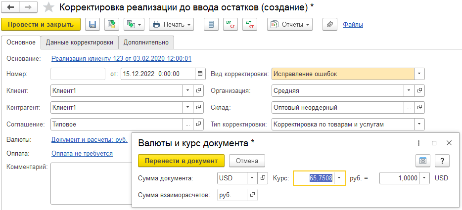Open the Реализация клиенту 123 link
The width and height of the screenshot is (462, 210).
point(121,59)
